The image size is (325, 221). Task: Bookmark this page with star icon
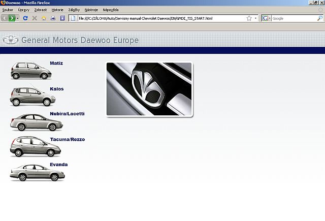[249, 18]
